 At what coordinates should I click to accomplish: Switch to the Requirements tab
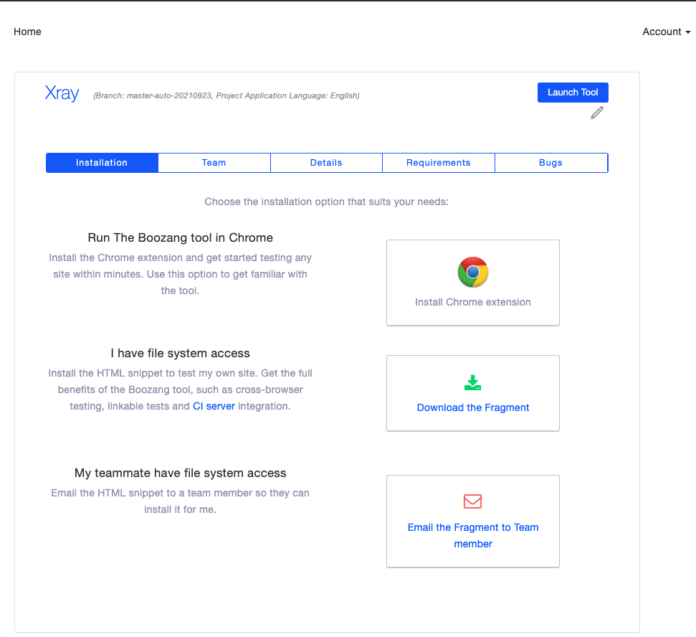(x=439, y=163)
